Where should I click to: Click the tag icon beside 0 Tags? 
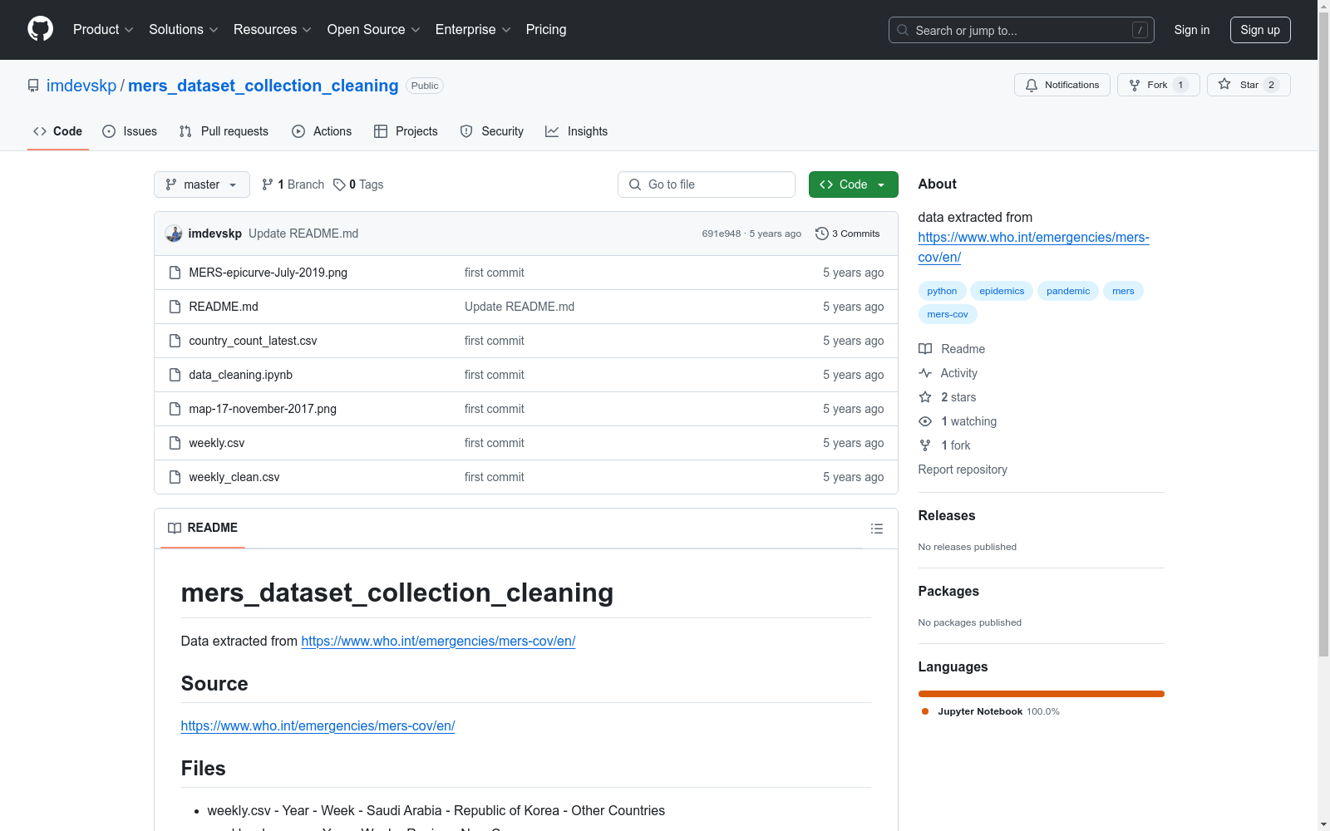click(339, 184)
